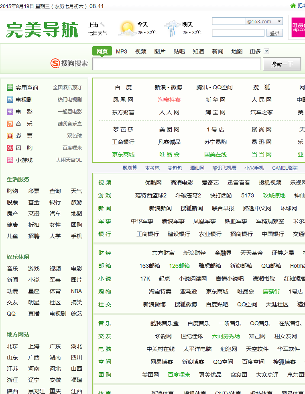Click the group-buy icon beside 团购
The image size is (305, 394).
[10, 148]
